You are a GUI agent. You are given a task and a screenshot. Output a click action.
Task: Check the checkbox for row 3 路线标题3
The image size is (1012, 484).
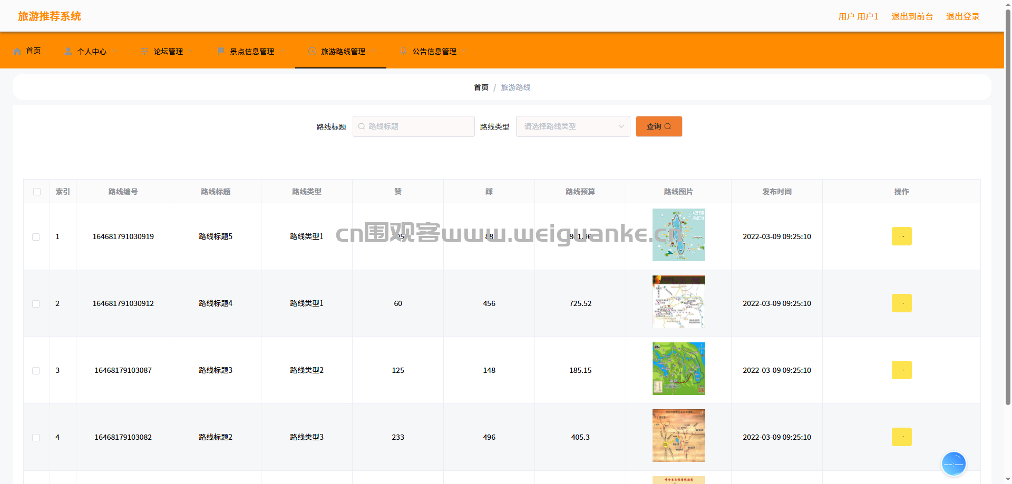[x=36, y=371]
